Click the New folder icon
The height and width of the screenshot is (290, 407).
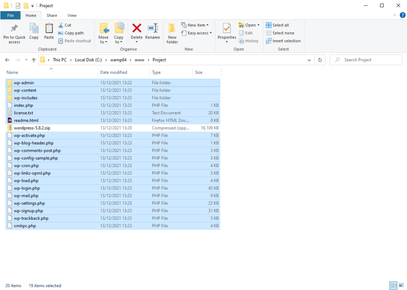point(172,32)
